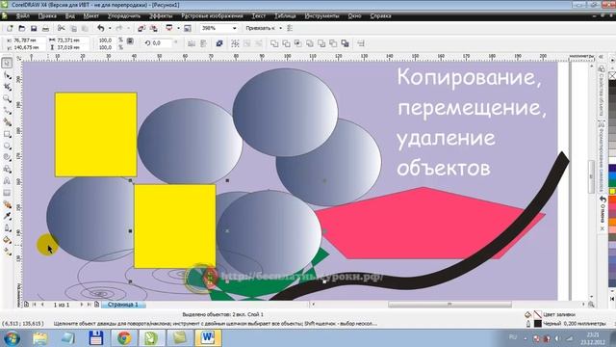Select the Rectangle tool
The image size is (616, 347).
coord(7,134)
